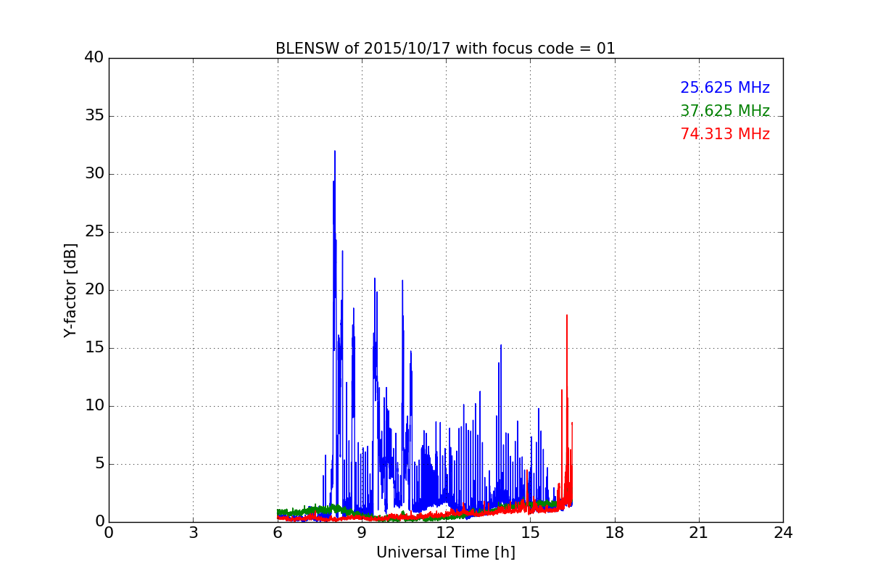Screen dimensions: 870x580
Task: Select the red 74.313 MHz legend label
Action: click(725, 134)
